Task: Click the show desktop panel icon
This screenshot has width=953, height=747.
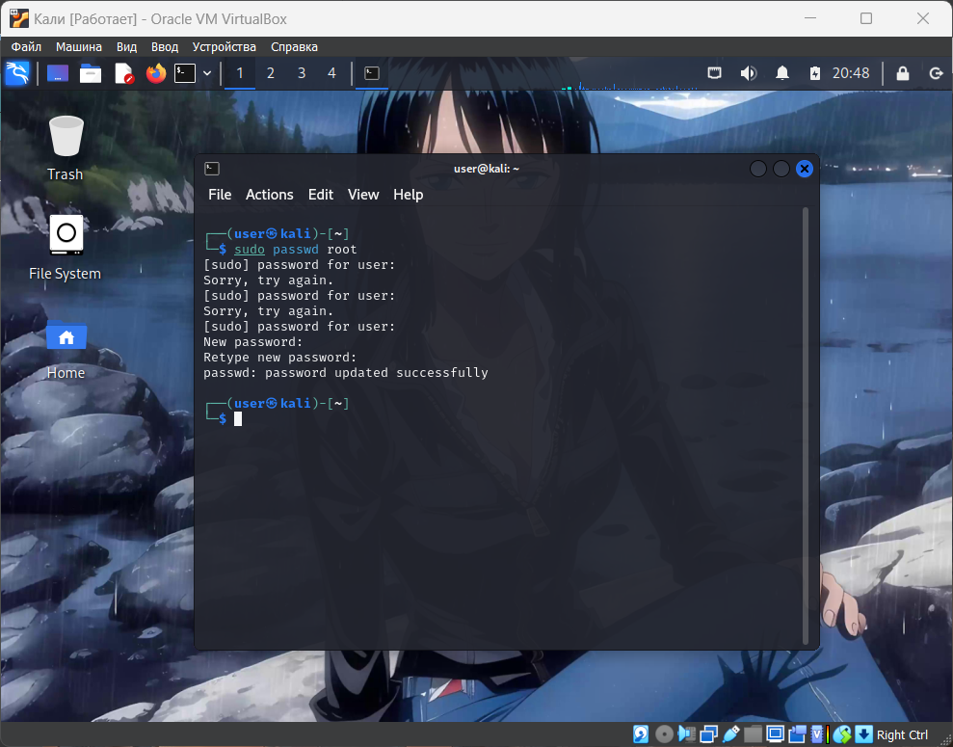Action: 58,73
